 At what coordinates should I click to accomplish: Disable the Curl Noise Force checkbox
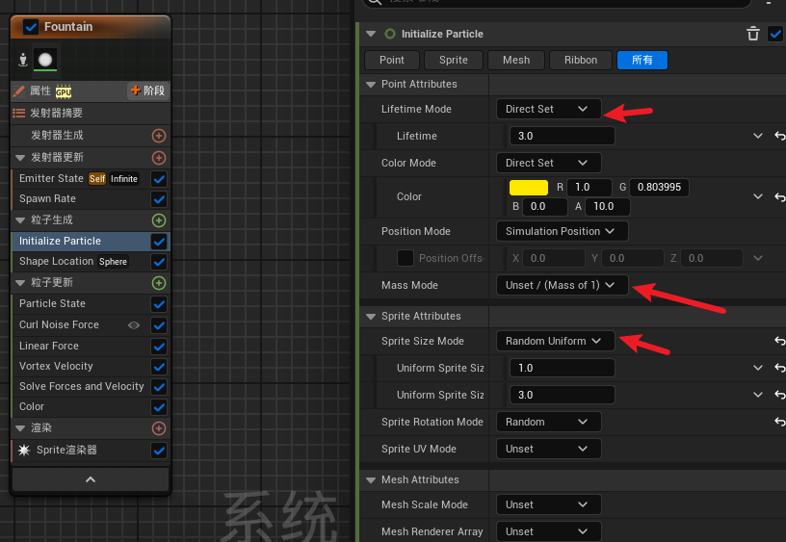(x=159, y=325)
